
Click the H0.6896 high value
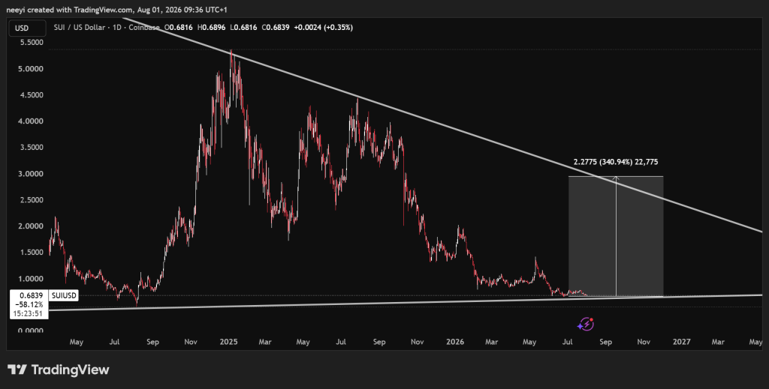click(x=211, y=28)
